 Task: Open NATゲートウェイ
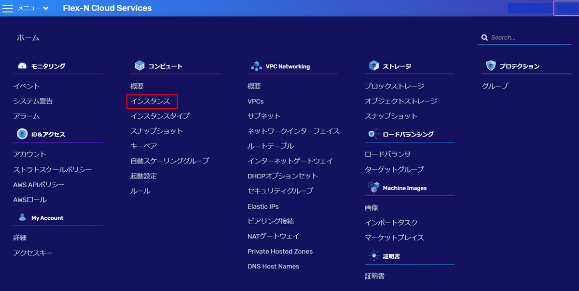(x=274, y=236)
